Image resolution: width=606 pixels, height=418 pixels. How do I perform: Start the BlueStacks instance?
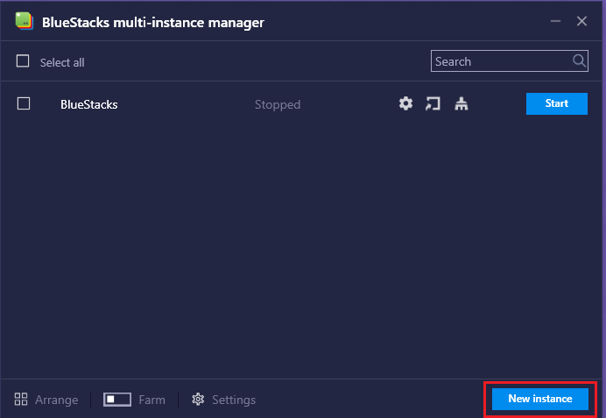[556, 103]
